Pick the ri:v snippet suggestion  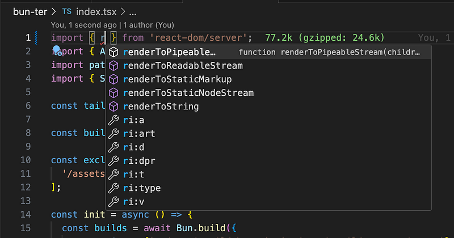[268, 202]
